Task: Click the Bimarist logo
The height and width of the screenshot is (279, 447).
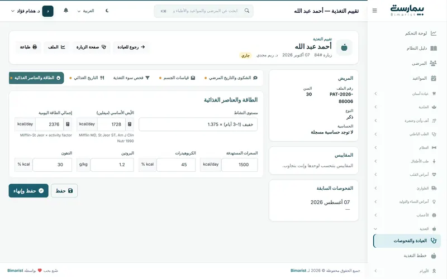Action: (407, 10)
